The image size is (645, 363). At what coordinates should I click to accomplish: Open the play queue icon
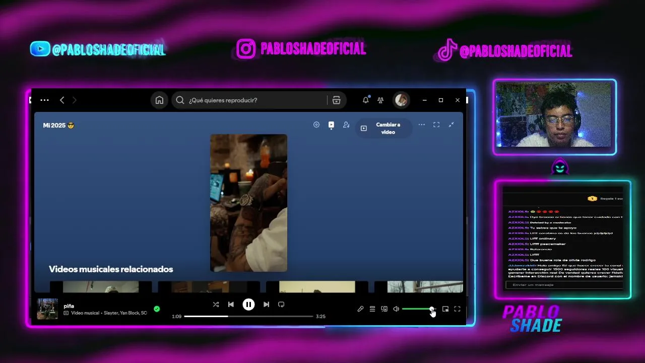(x=372, y=309)
